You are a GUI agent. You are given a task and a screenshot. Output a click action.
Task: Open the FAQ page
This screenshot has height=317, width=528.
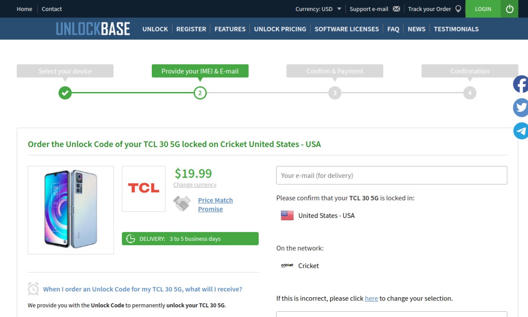393,29
